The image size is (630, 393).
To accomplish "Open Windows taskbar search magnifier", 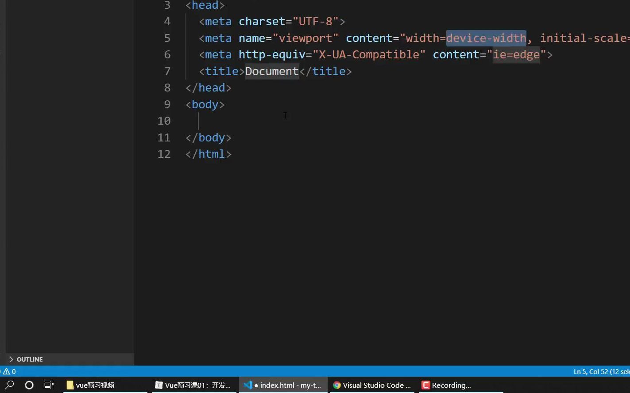I will pos(9,385).
